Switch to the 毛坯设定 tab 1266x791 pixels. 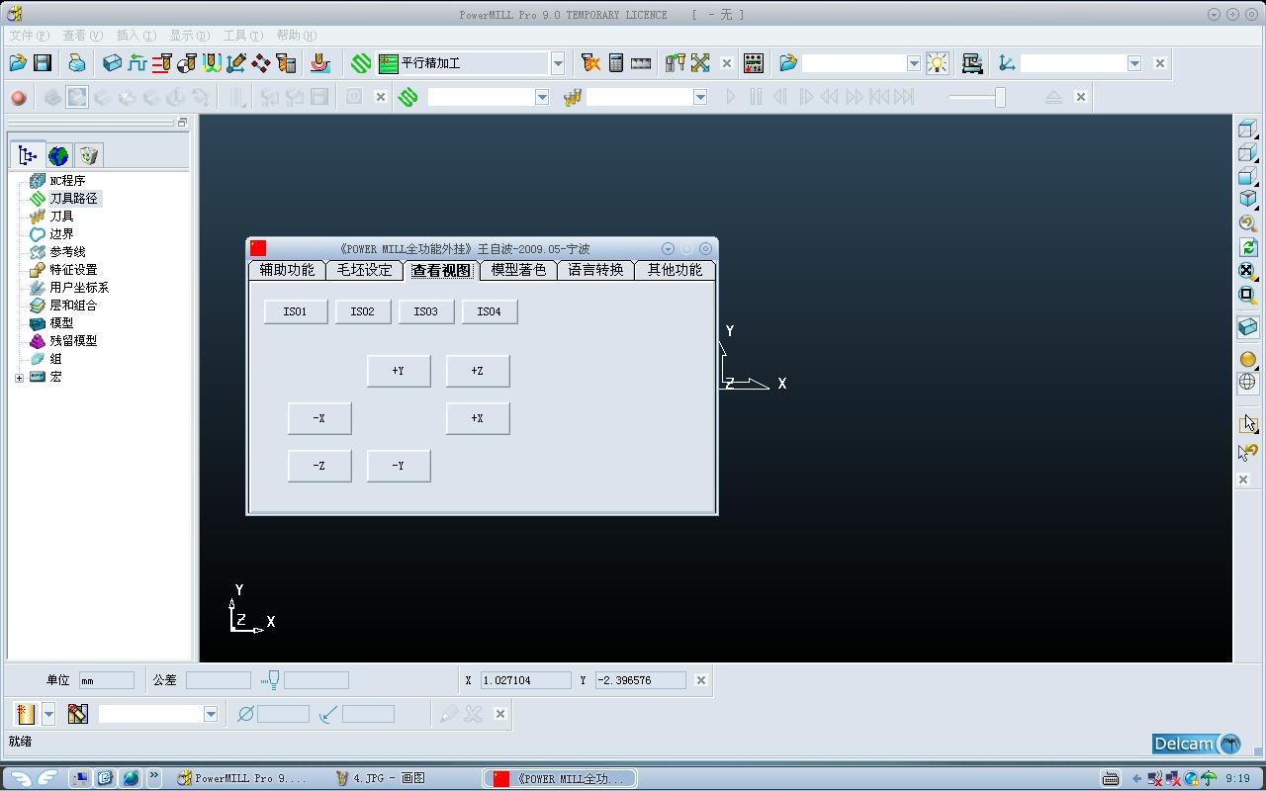click(x=364, y=270)
